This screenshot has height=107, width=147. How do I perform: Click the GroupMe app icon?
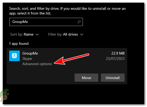14,56
